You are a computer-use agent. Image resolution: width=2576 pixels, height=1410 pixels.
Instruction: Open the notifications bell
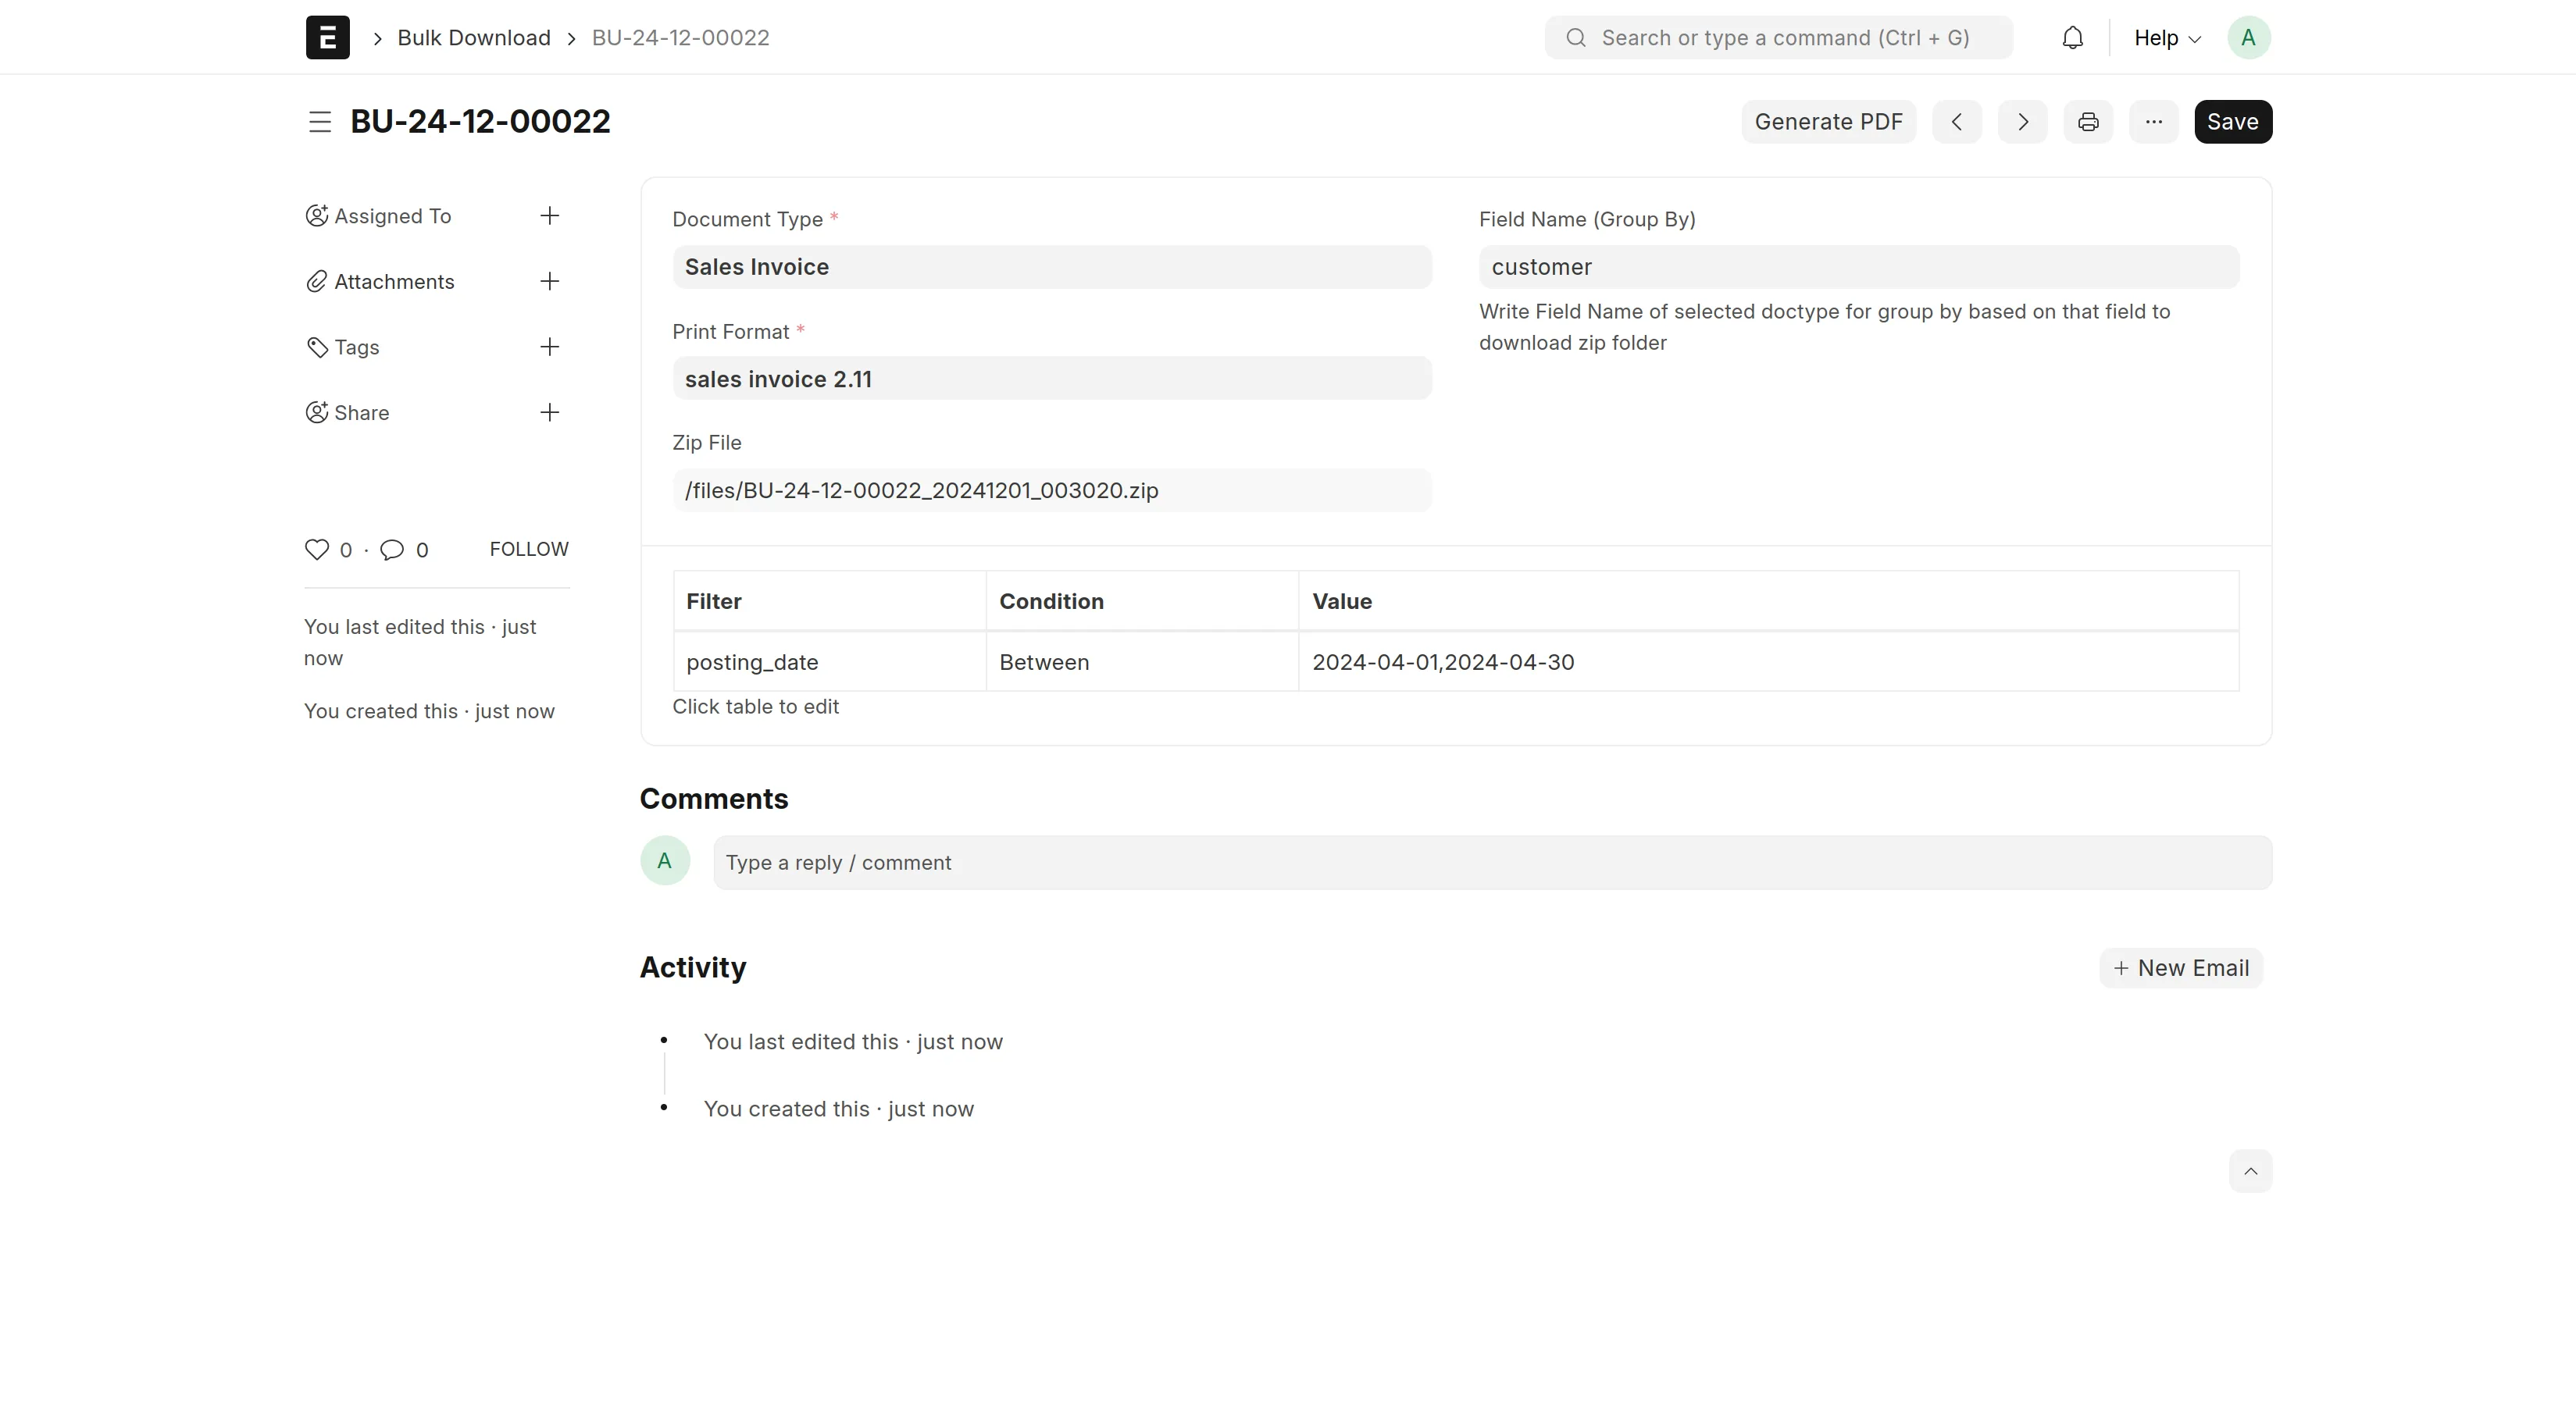[2072, 37]
